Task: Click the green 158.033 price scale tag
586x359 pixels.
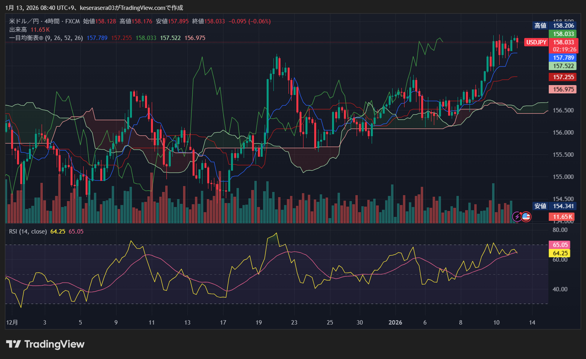Action: click(x=564, y=34)
